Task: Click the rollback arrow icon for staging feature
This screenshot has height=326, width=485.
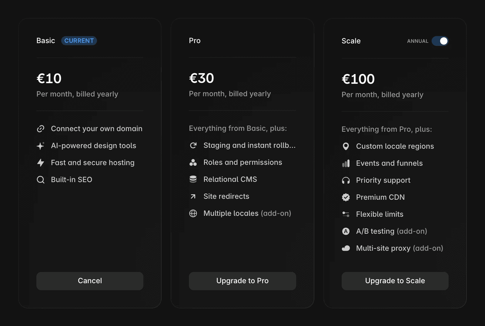Action: tap(193, 145)
